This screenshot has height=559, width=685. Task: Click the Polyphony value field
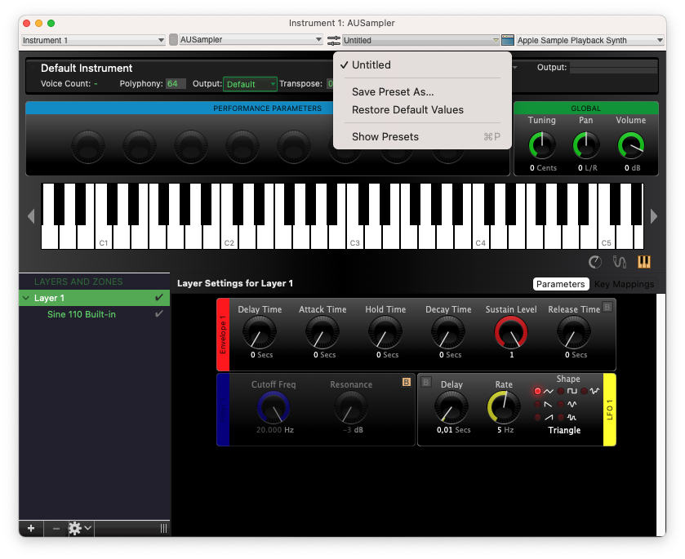(175, 84)
